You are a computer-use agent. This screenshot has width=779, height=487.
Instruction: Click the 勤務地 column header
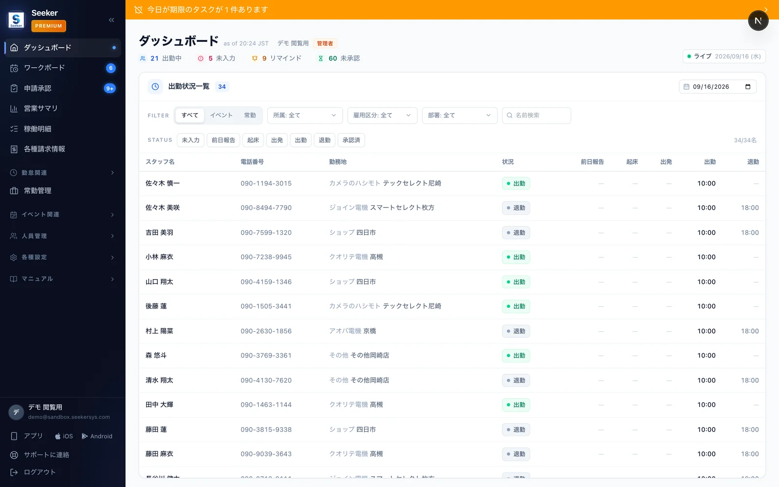point(338,162)
